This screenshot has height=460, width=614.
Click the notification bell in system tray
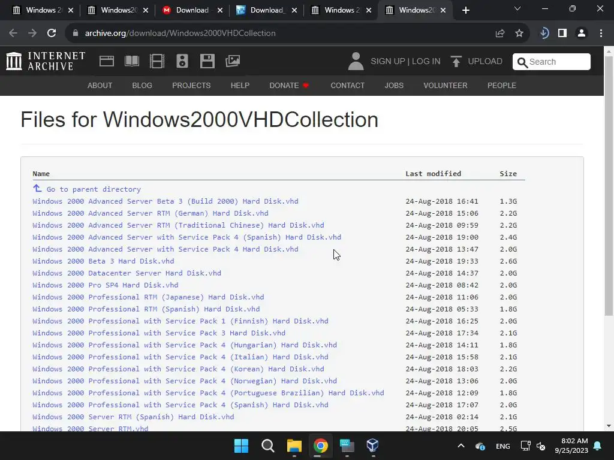pyautogui.click(x=598, y=446)
